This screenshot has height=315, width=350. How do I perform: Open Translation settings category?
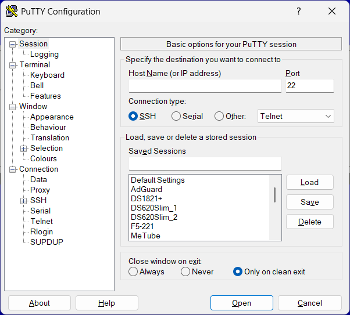pos(49,138)
